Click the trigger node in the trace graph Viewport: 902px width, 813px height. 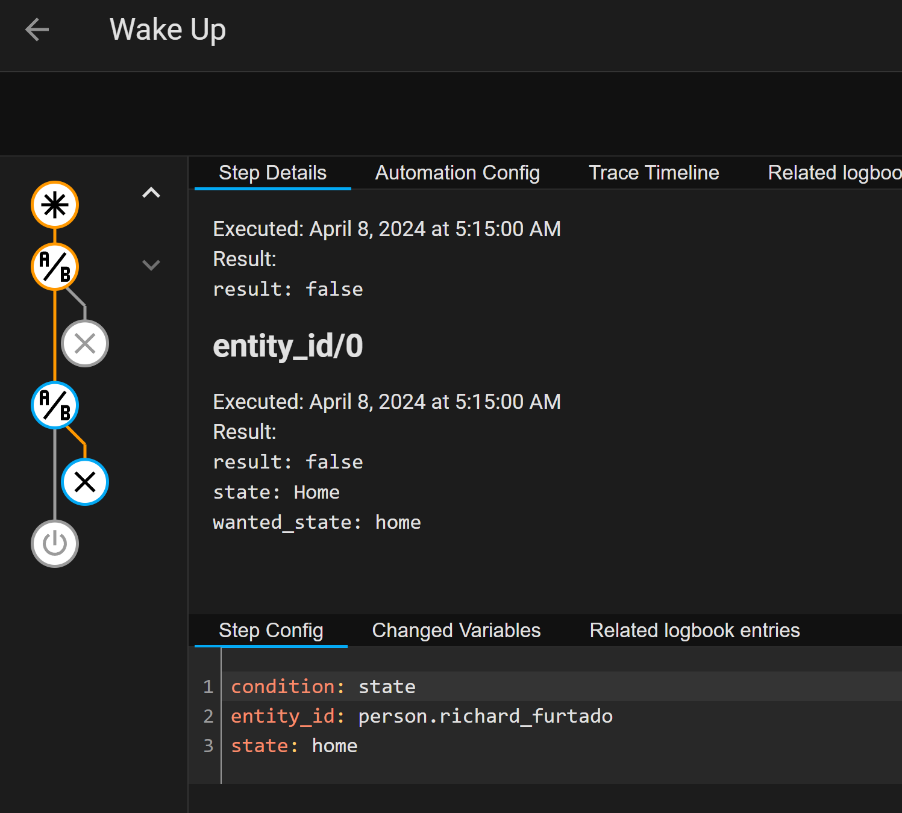pos(54,205)
